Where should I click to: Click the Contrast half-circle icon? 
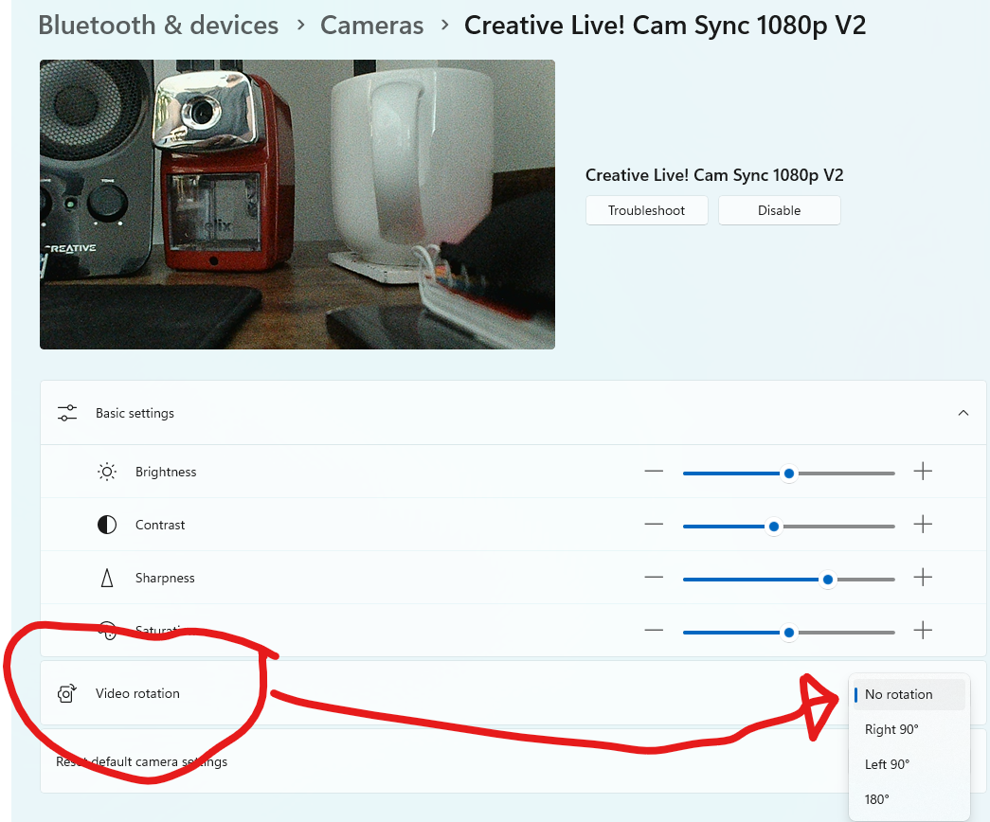(x=105, y=525)
